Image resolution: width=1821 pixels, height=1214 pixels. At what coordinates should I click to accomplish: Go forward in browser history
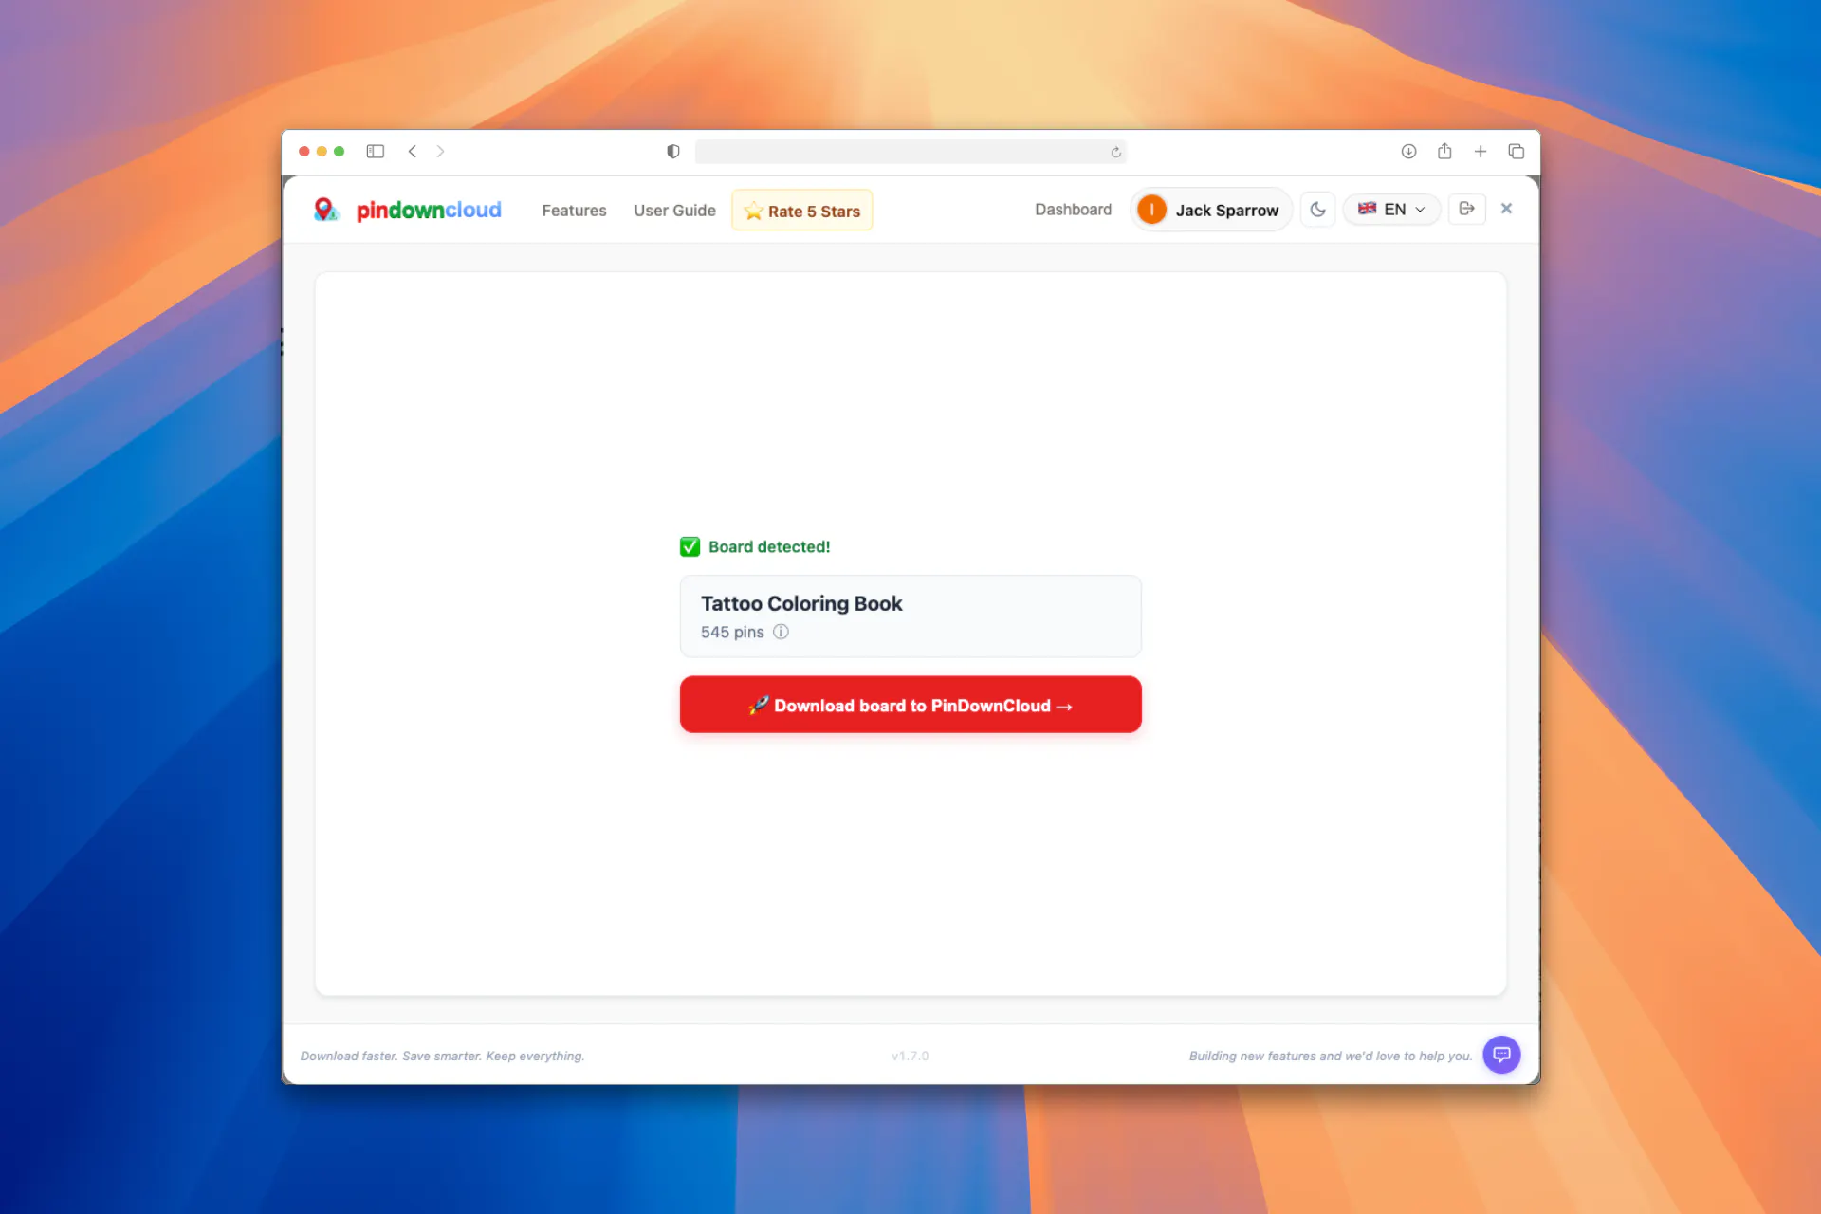click(x=440, y=152)
